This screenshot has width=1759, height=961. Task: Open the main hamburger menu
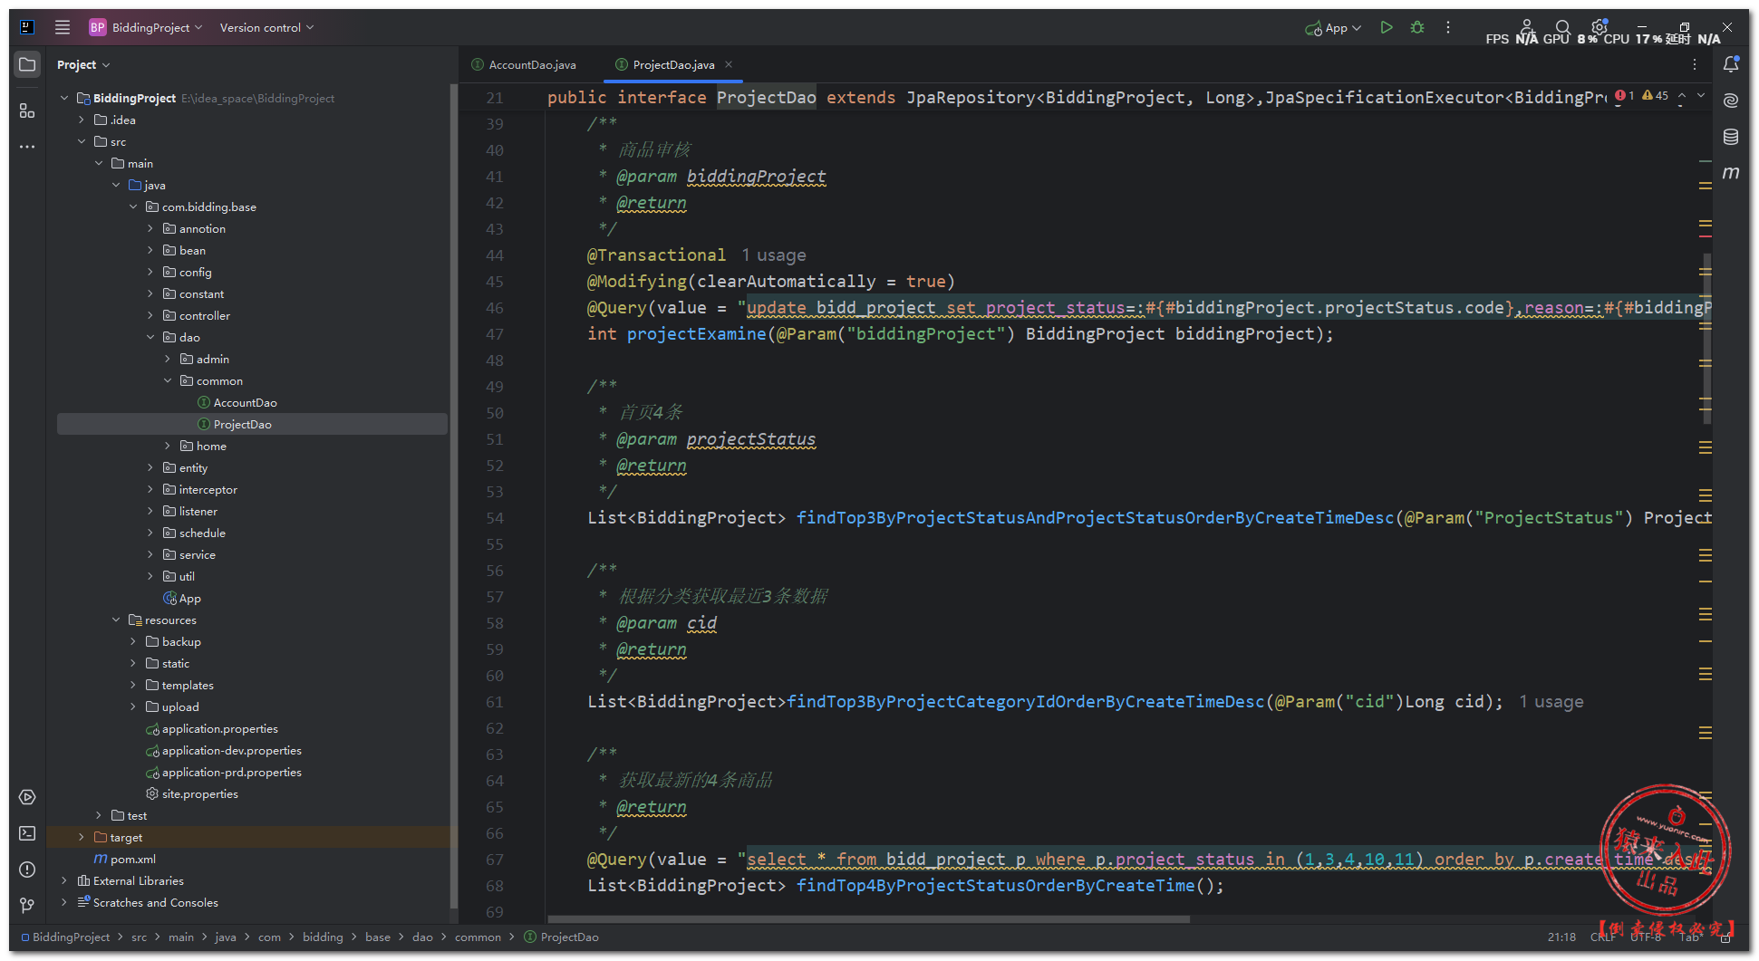click(63, 27)
